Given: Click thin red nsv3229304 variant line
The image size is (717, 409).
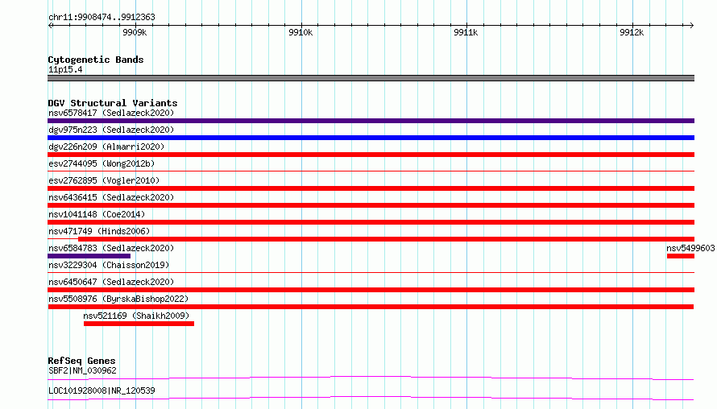Looking at the screenshot, I should coord(371,272).
